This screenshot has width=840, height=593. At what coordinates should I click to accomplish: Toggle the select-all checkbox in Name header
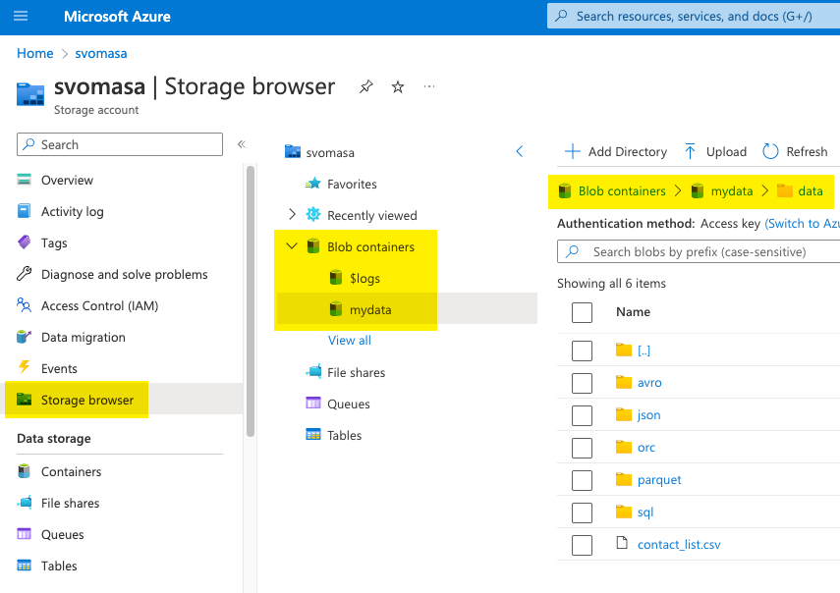[582, 312]
